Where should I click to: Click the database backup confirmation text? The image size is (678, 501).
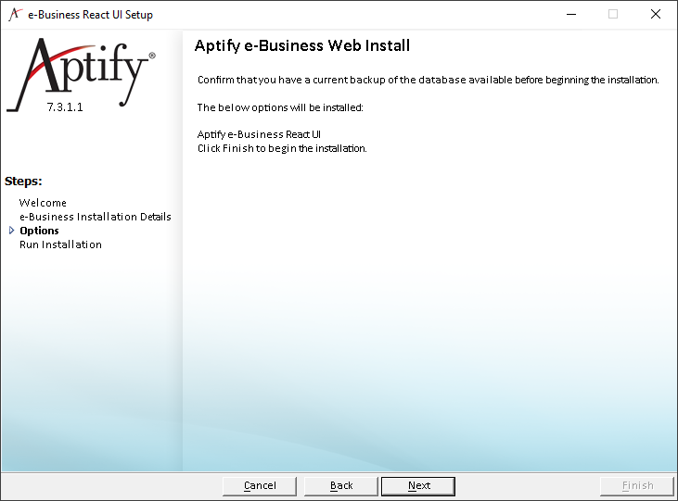point(429,80)
